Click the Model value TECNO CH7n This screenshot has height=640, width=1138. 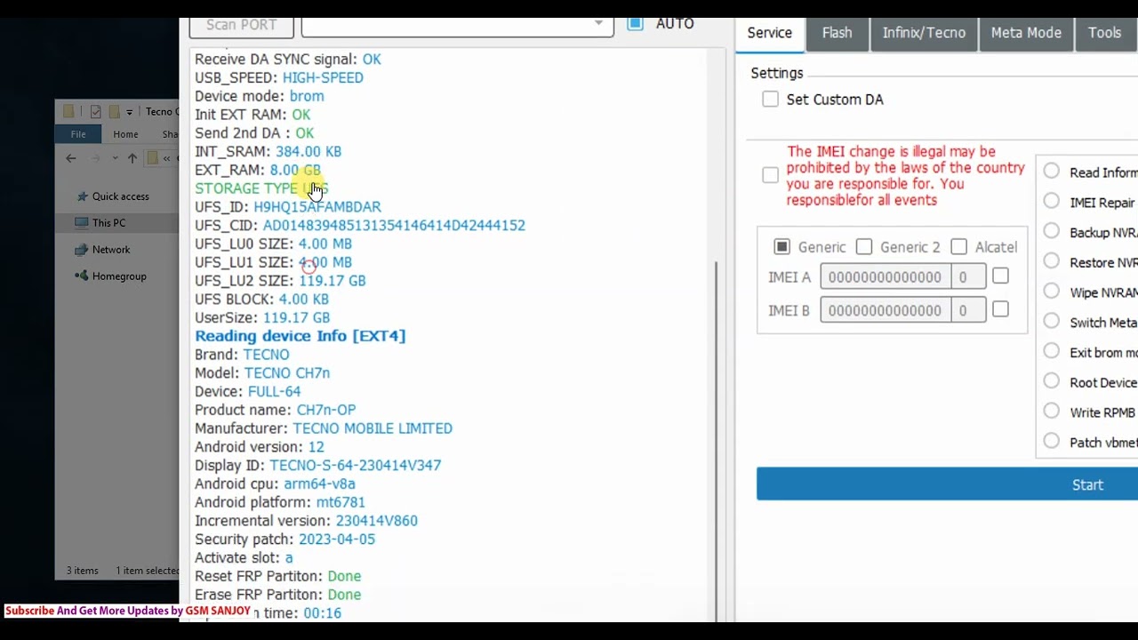point(287,373)
